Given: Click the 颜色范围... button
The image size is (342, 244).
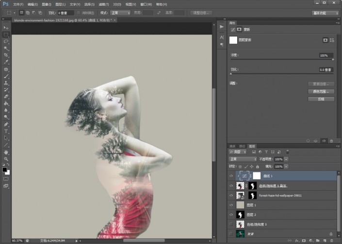Looking at the screenshot, I should click(321, 91).
